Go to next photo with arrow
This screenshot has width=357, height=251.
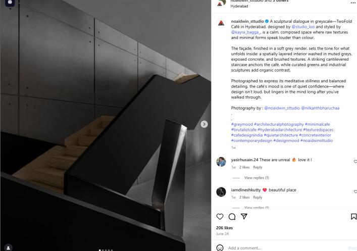click(x=204, y=124)
